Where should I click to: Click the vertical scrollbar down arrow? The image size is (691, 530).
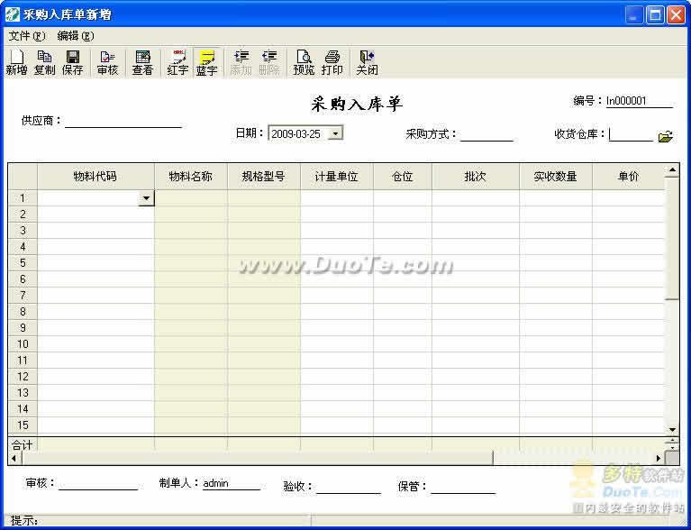(672, 429)
